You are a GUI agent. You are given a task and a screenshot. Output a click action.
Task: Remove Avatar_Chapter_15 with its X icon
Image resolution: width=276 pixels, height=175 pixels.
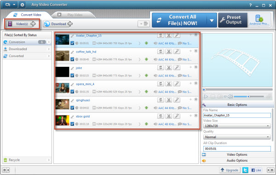tap(196, 35)
